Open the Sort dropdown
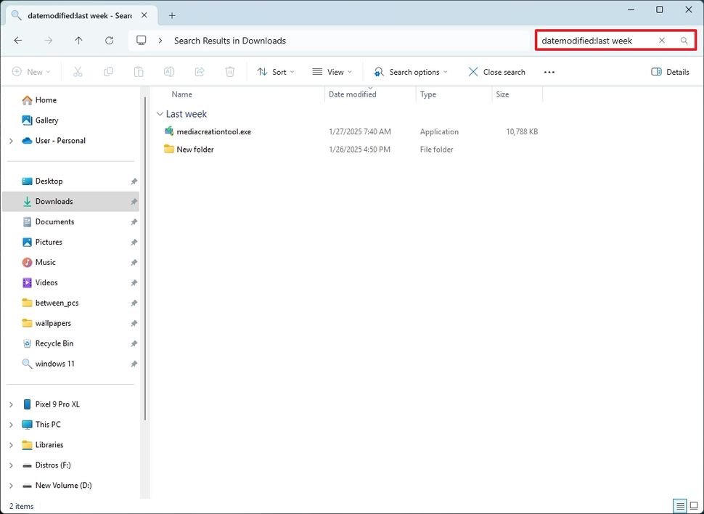Screen dimensions: 704x514 (x=276, y=71)
